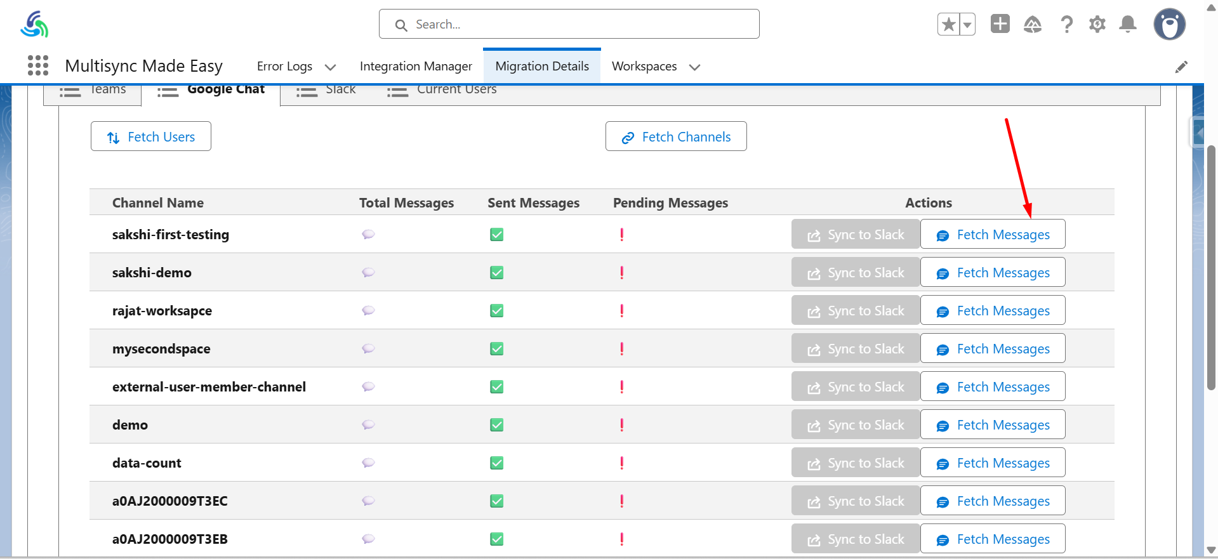Focus the global Search field
This screenshot has width=1218, height=559.
point(569,24)
